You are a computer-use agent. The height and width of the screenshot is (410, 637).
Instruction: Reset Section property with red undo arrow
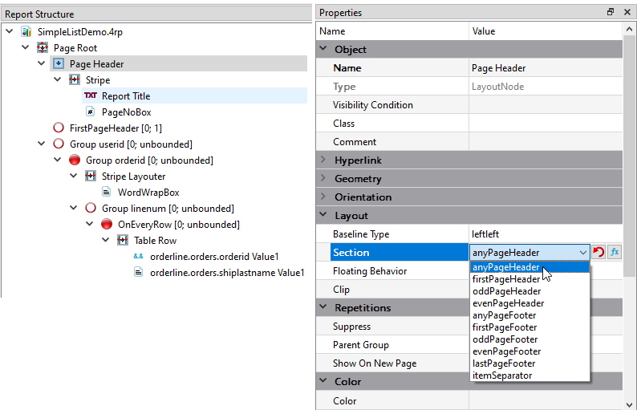598,253
